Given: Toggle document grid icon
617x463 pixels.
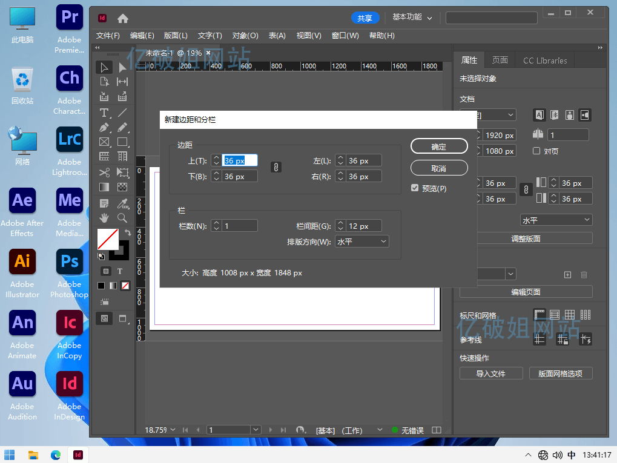Looking at the screenshot, I should (x=570, y=315).
